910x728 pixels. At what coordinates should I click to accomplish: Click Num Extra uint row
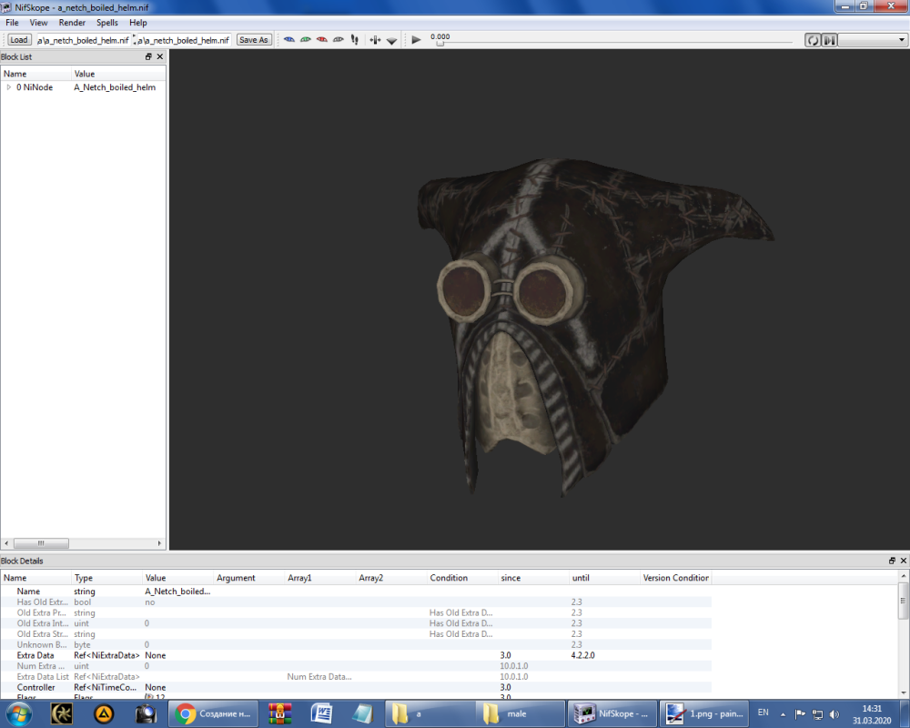pos(357,666)
